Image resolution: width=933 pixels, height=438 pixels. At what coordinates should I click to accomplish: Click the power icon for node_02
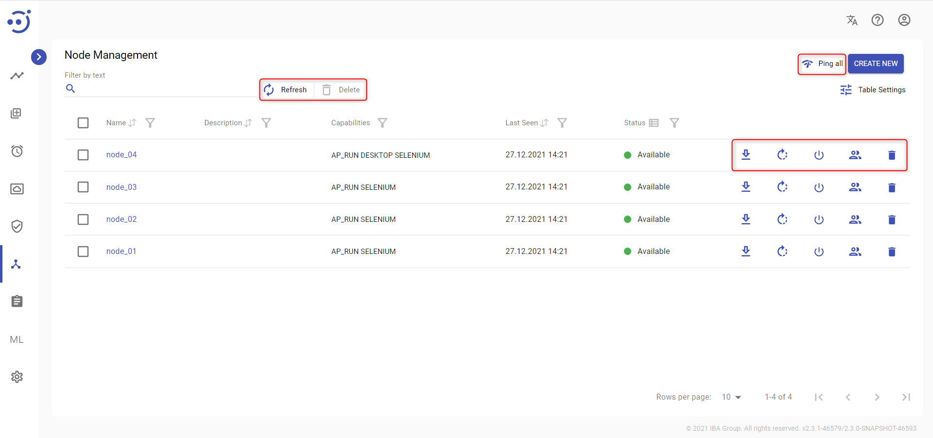click(x=819, y=220)
